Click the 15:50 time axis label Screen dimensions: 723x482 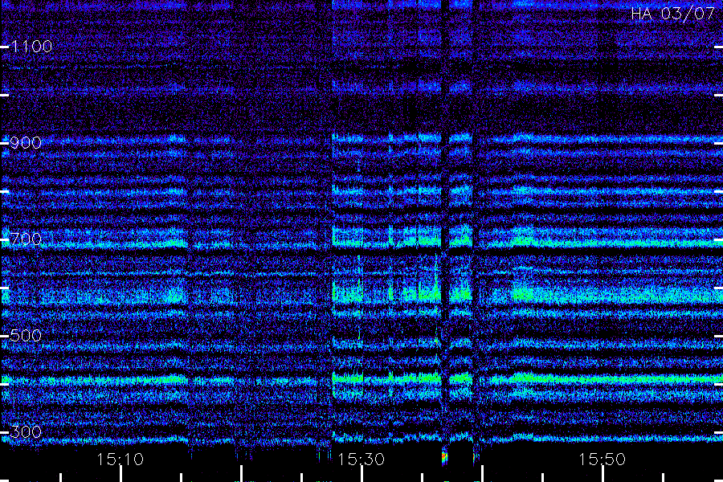pos(602,460)
